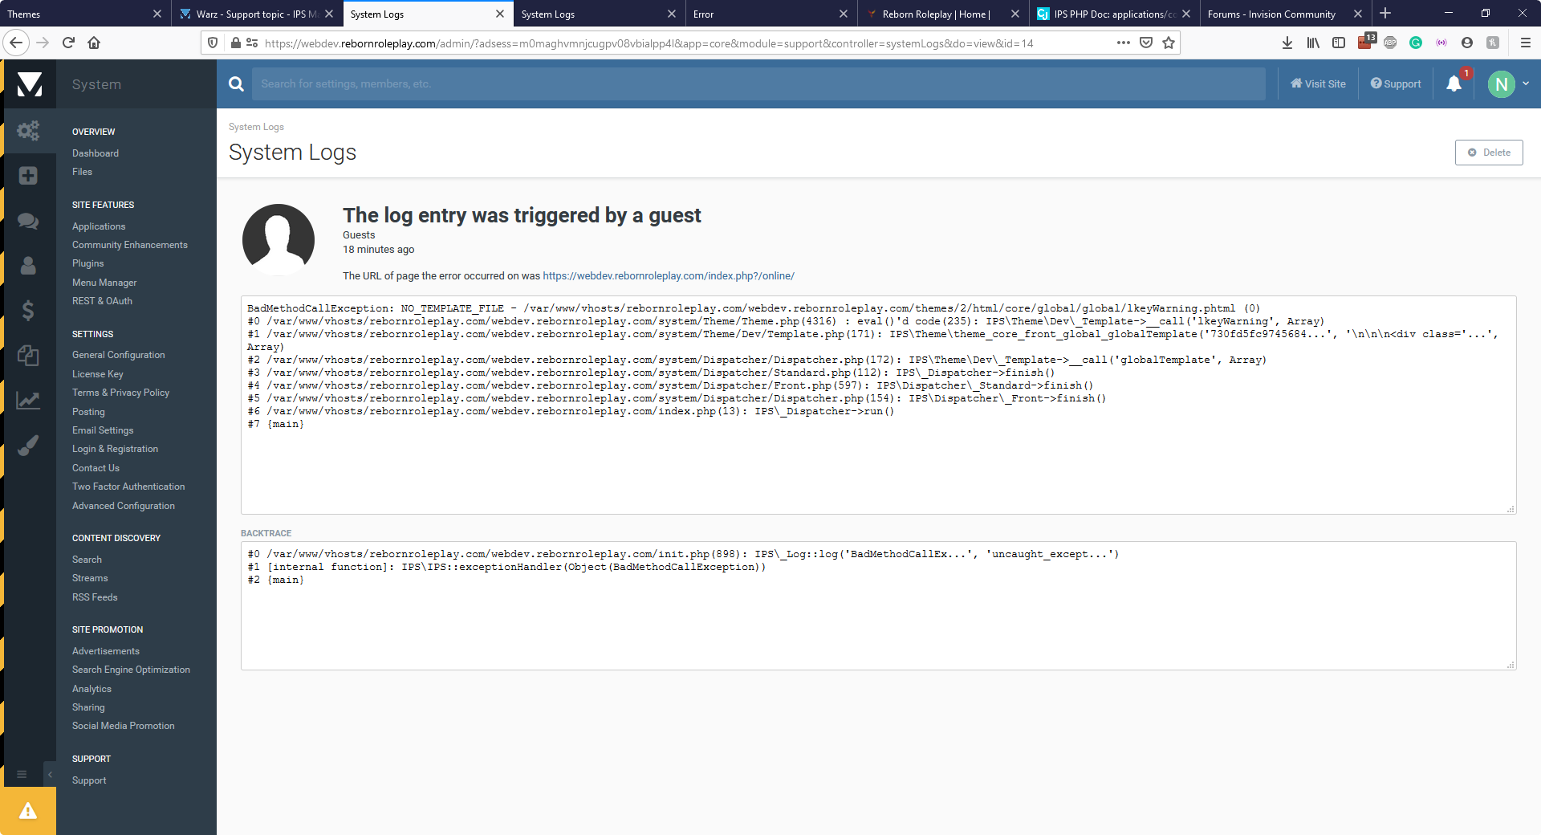
Task: Click the Firefox account icon
Action: [1467, 43]
